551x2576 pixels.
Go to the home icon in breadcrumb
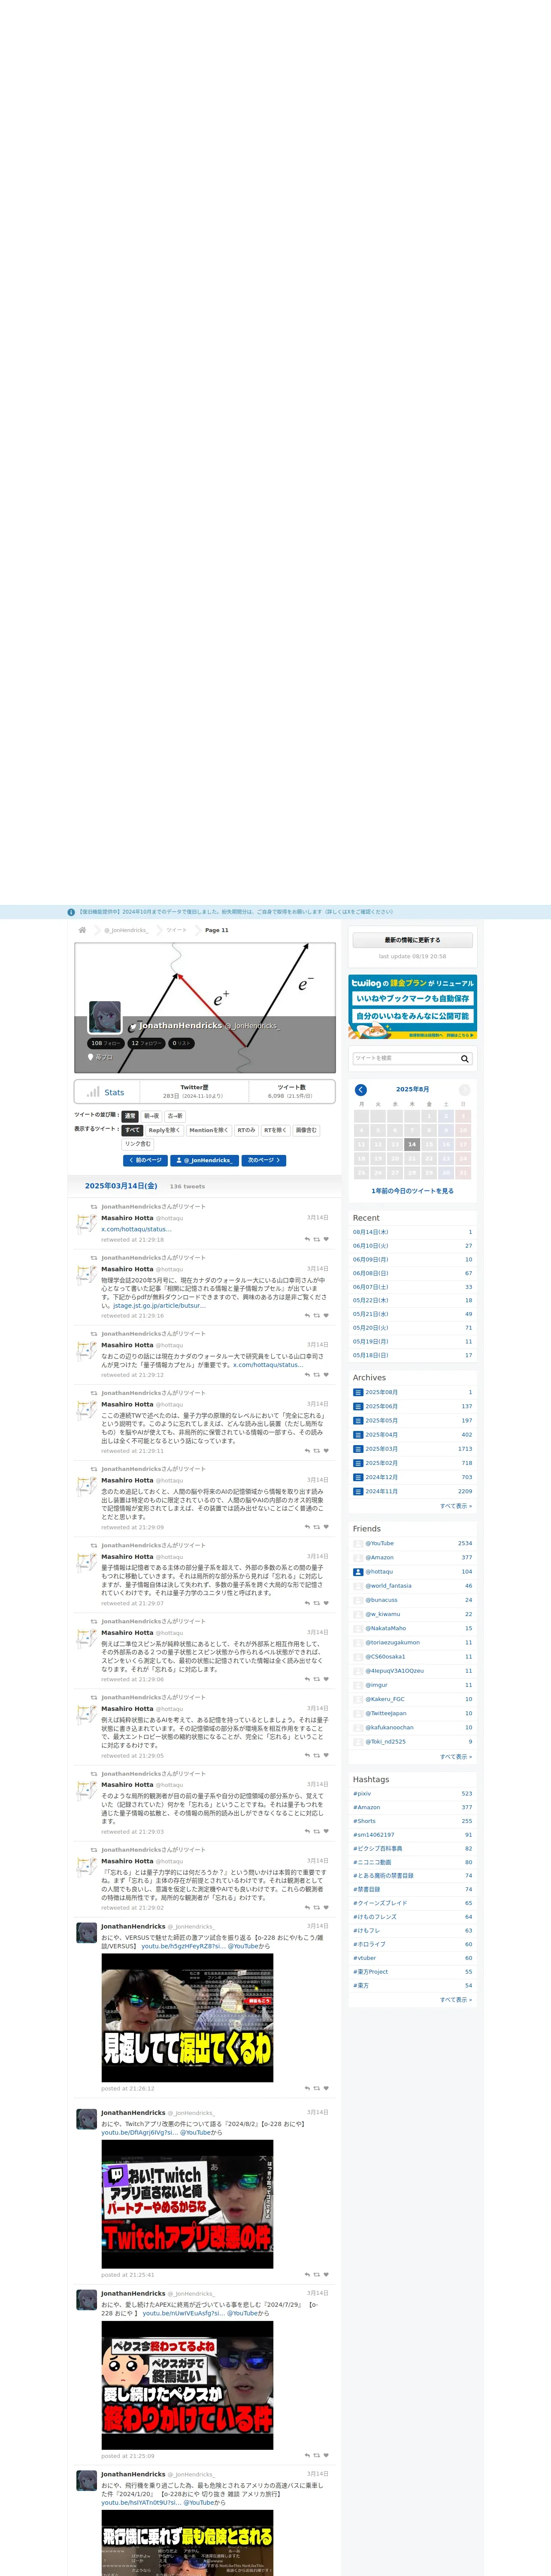point(82,930)
